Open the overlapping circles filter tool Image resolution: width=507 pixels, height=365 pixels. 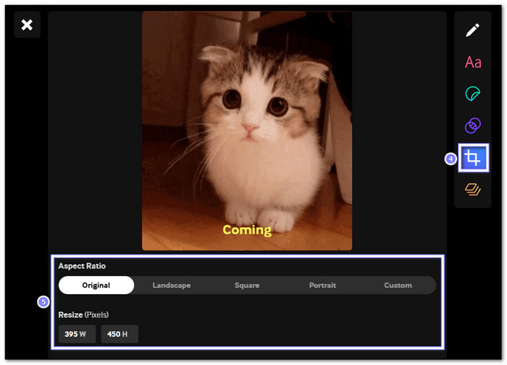[x=473, y=125]
